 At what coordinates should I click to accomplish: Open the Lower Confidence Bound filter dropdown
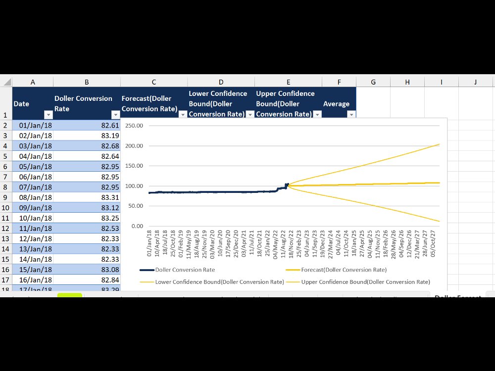pyautogui.click(x=250, y=115)
